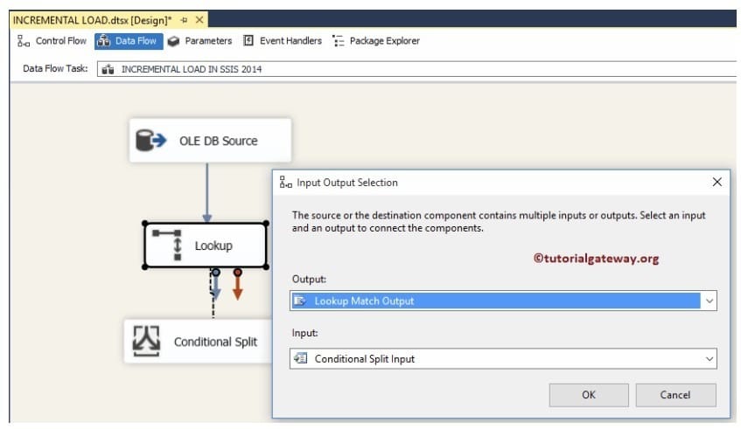The image size is (741, 429).
Task: Close the Input Output Selection dialog
Action: pyautogui.click(x=717, y=183)
